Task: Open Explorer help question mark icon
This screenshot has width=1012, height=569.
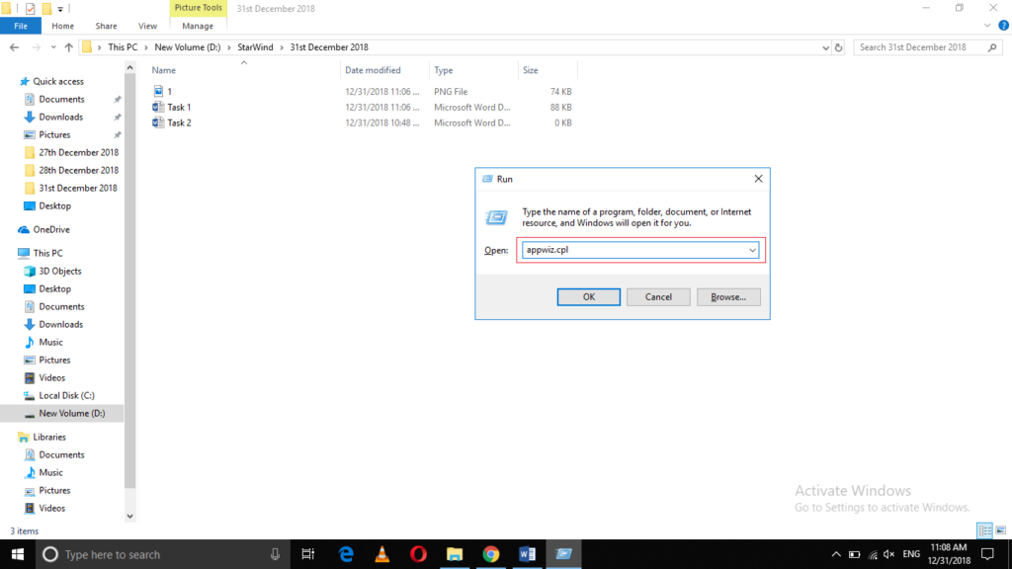Action: (x=1004, y=26)
